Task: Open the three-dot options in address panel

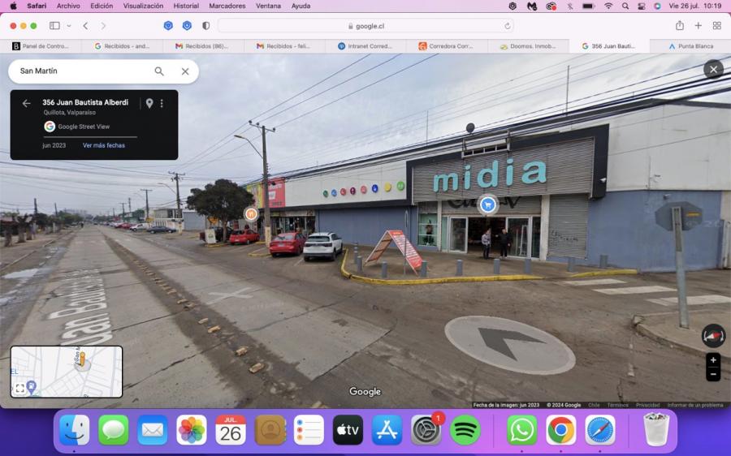Action: (162, 103)
